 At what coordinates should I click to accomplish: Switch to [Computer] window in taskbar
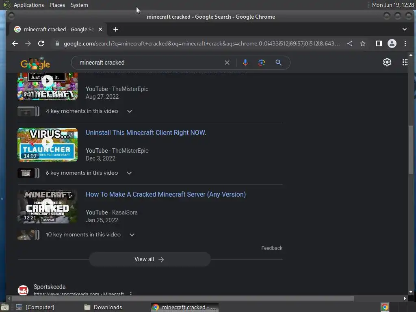point(35,307)
